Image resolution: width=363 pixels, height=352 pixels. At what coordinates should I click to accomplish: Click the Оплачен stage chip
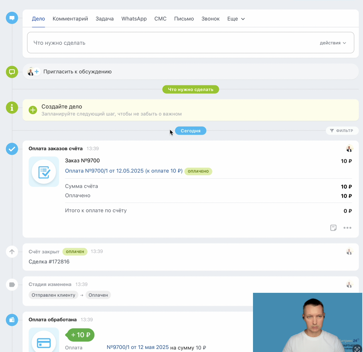point(98,295)
